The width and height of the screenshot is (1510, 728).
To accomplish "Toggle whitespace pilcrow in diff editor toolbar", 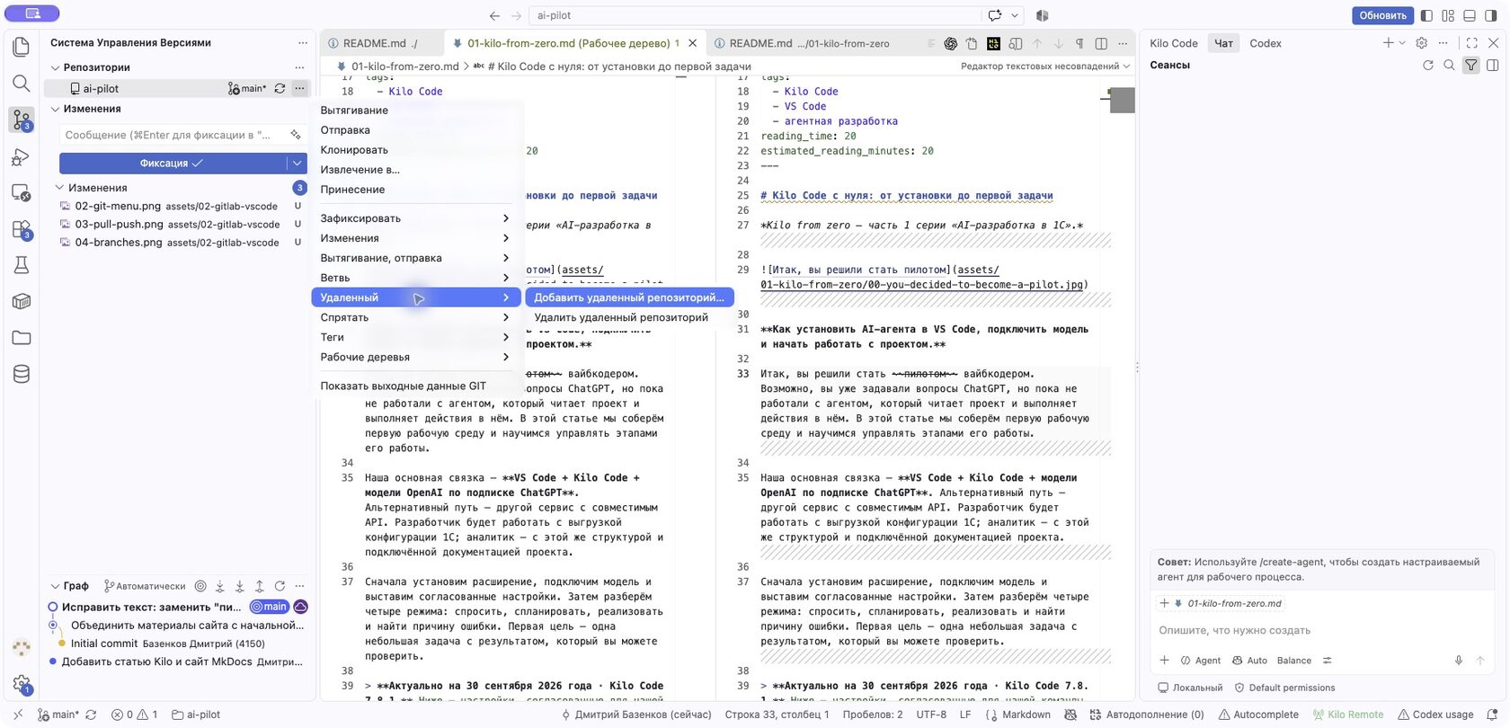I will click(1079, 43).
